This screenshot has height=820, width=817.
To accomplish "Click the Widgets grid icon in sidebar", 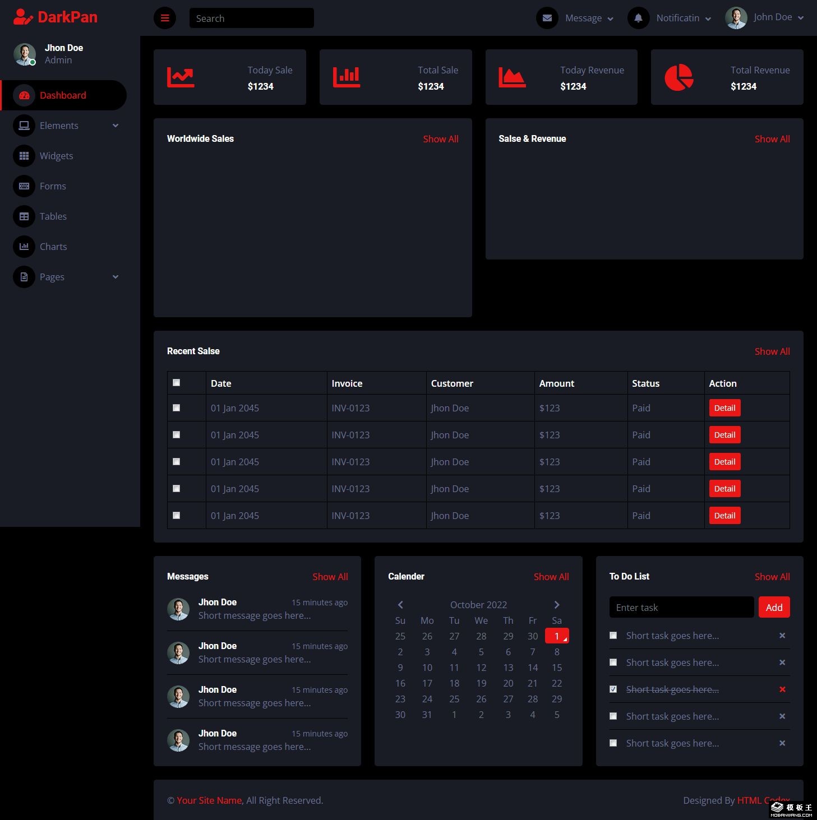I will click(x=24, y=156).
